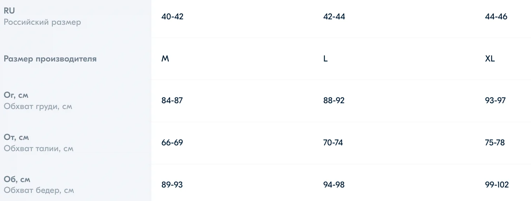The image size is (531, 201).
Task: Choose manufacturer size M
Action: click(165, 59)
